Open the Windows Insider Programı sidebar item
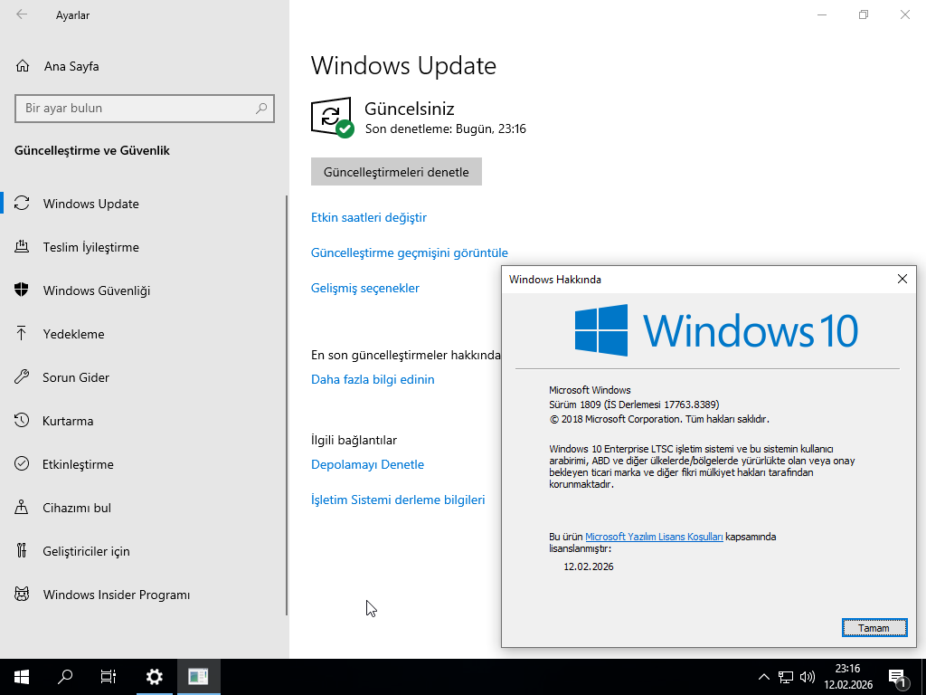Image resolution: width=926 pixels, height=695 pixels. tap(117, 595)
